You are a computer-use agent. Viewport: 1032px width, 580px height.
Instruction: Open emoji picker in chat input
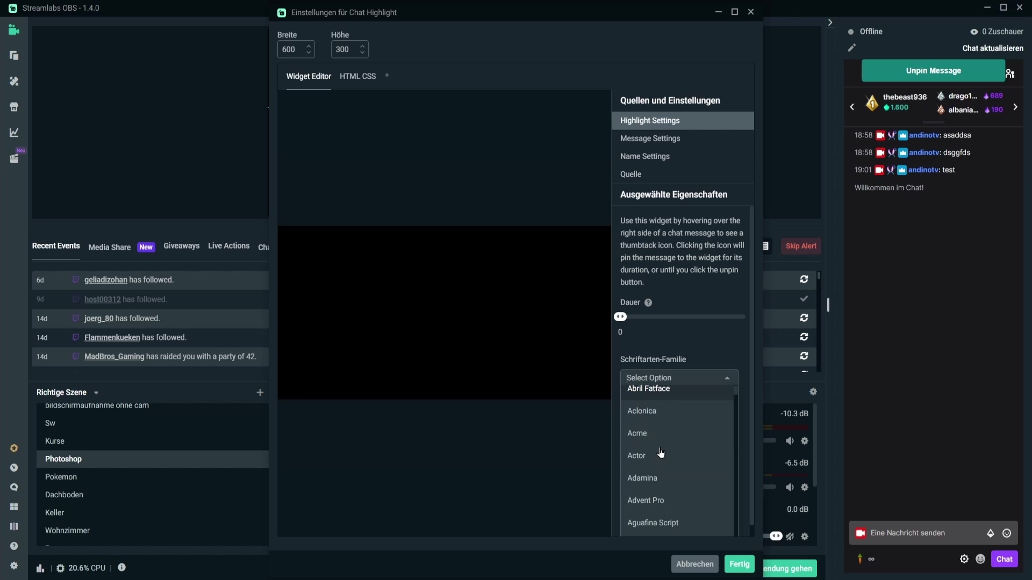point(1007,533)
